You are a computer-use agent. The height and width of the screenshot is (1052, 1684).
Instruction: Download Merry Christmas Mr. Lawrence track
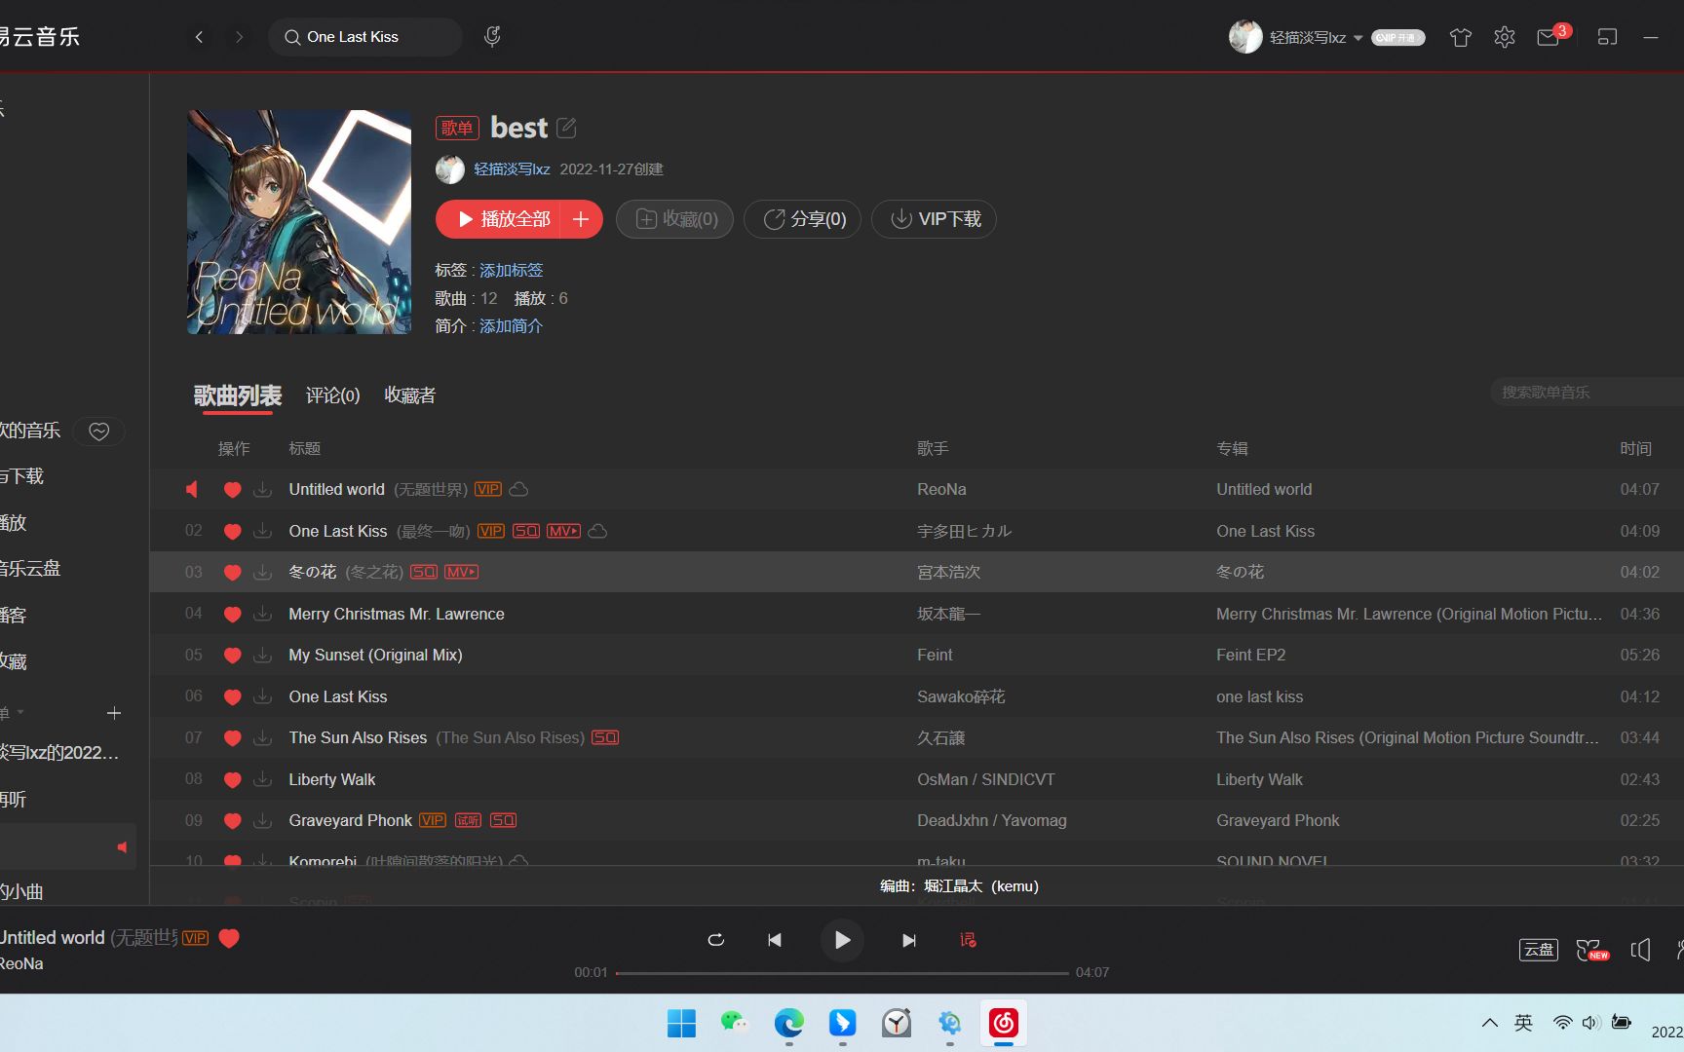point(262,614)
